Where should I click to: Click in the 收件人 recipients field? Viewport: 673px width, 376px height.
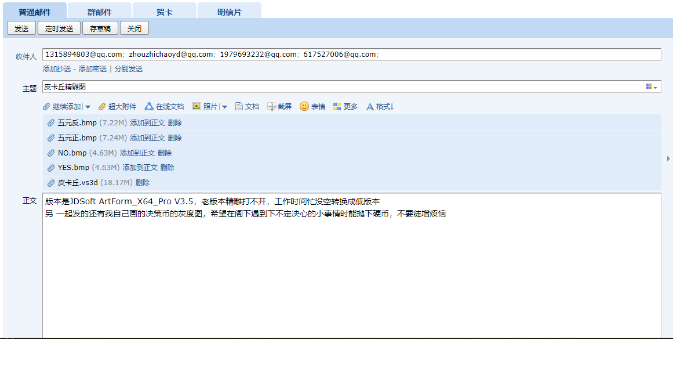point(351,55)
